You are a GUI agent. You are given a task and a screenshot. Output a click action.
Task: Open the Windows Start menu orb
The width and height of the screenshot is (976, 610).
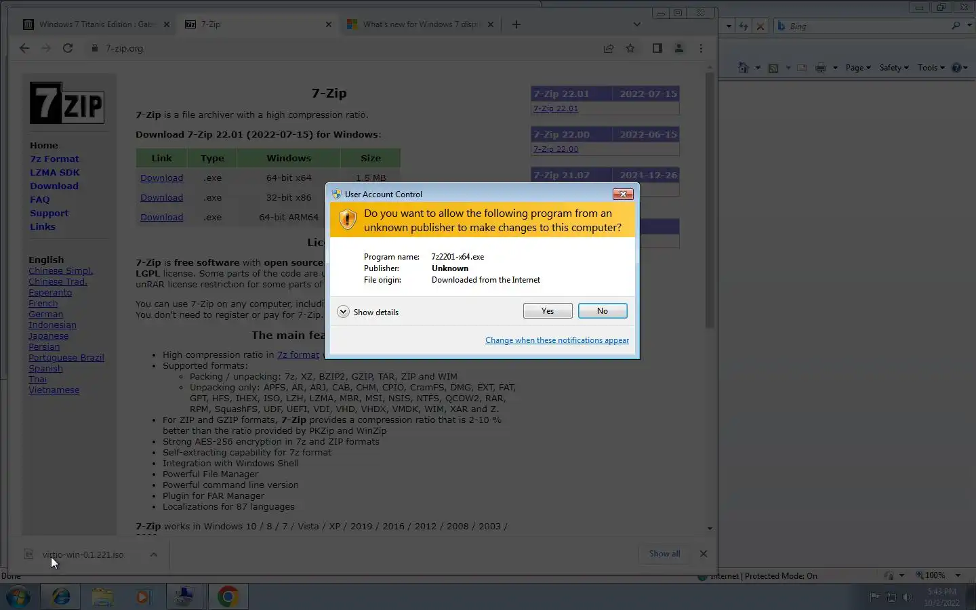(x=19, y=597)
